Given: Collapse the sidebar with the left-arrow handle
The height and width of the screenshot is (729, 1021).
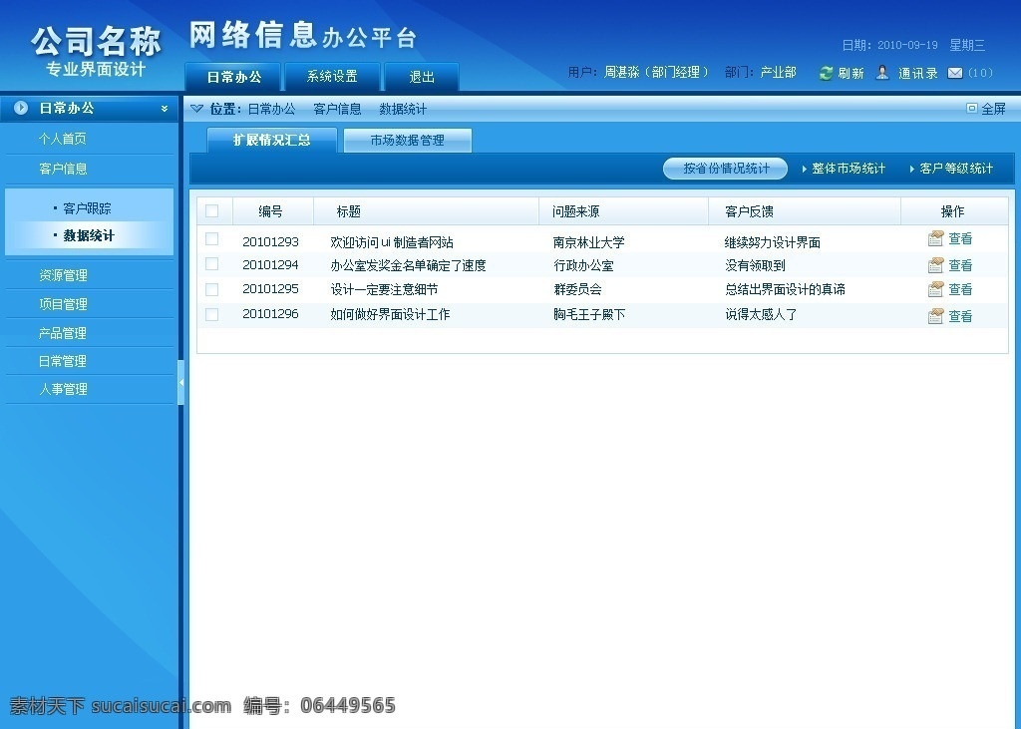Looking at the screenshot, I should tap(181, 382).
